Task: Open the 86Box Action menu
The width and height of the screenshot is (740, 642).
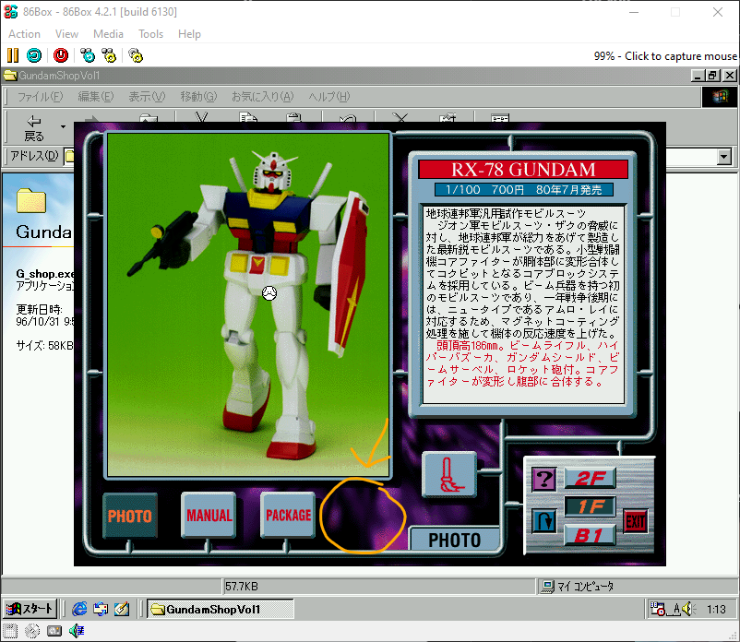Action: coord(25,34)
